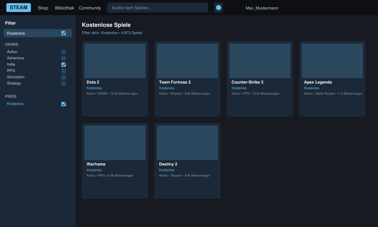This screenshot has width=378, height=227.
Task: Click 'Filter aktiv: Kostenlos • 4.872 Spiele'
Action: [x=112, y=33]
